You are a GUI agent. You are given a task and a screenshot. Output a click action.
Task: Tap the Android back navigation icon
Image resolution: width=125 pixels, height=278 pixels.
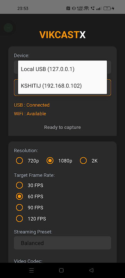[91, 270]
